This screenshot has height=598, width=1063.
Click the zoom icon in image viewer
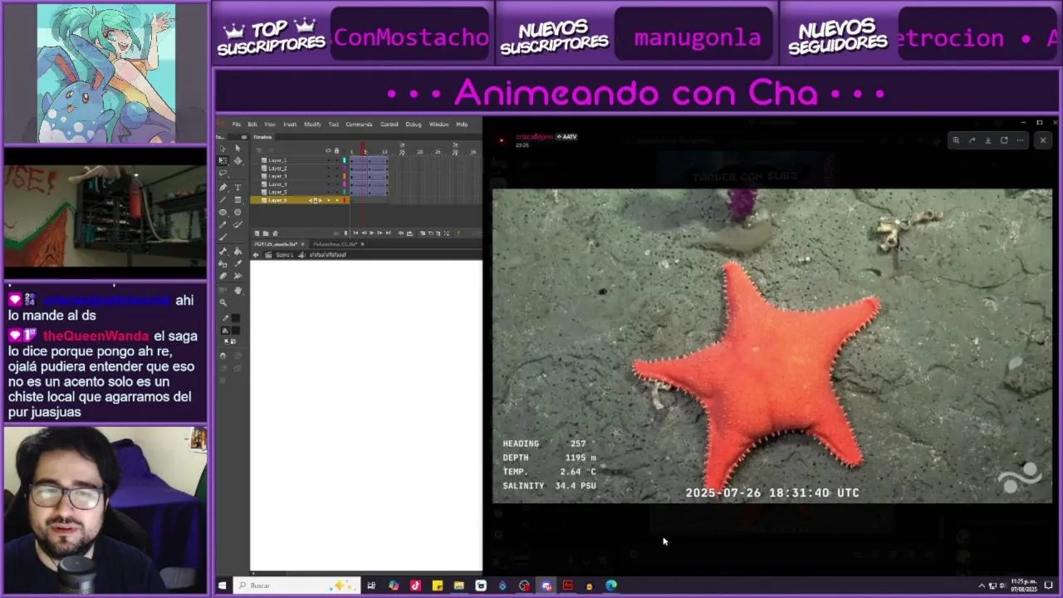[956, 140]
